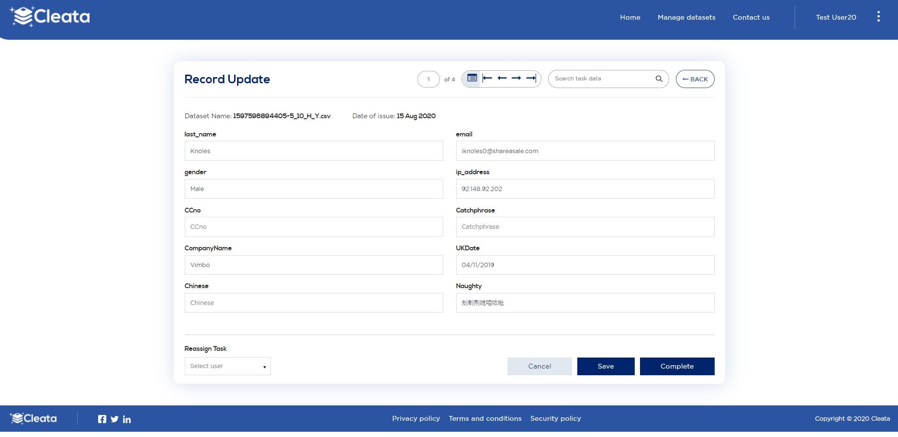Viewport: 898px width, 437px height.
Task: Click Test User20 account name
Action: (x=836, y=17)
